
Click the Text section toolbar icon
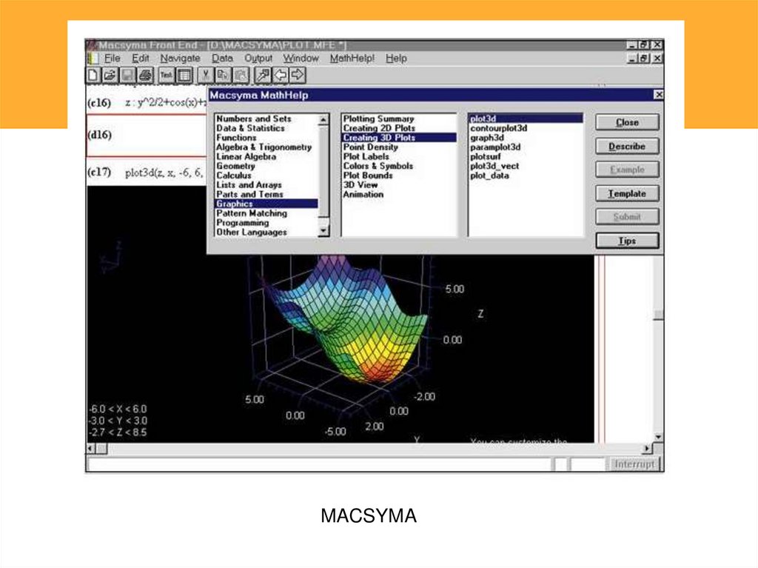pos(167,75)
